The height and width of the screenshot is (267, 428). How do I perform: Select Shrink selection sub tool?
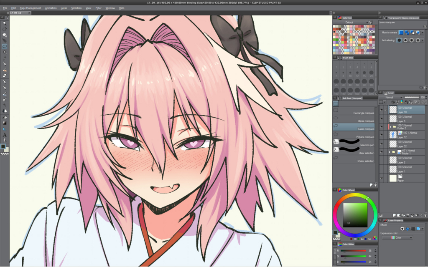(354, 159)
